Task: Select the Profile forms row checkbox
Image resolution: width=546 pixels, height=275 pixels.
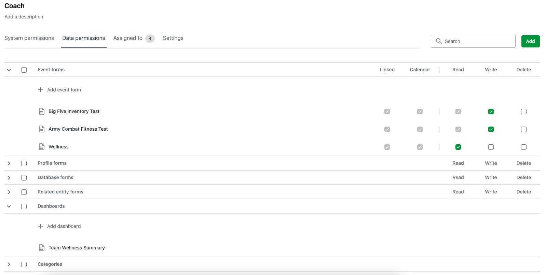Action: tap(24, 163)
